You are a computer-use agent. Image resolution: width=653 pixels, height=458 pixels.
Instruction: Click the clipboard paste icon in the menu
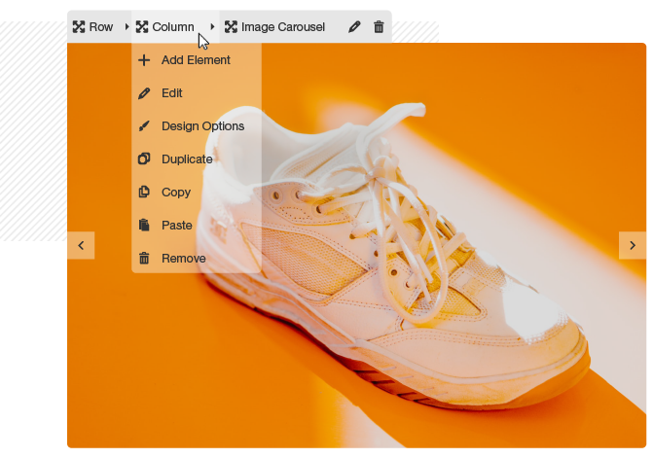point(144,225)
